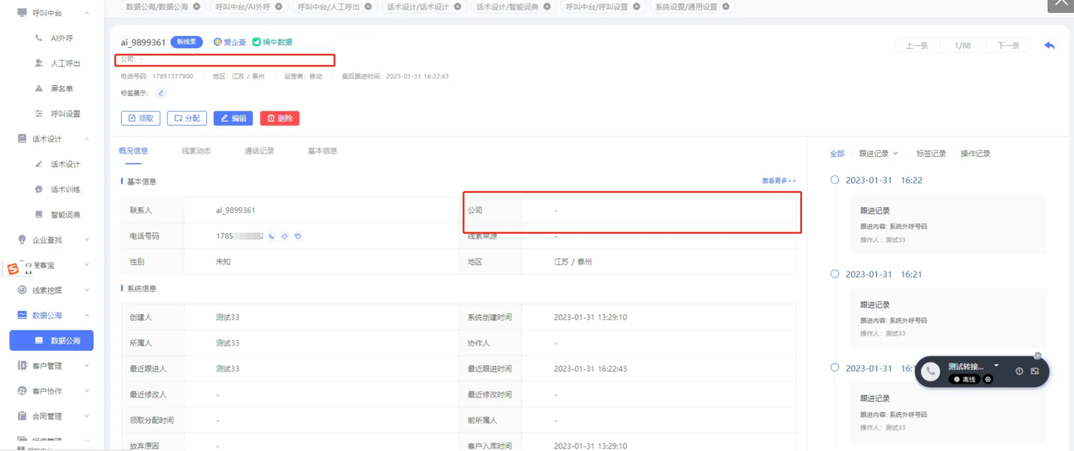Click the phone call icon beside the phone number
The height and width of the screenshot is (451, 1074).
tap(271, 236)
